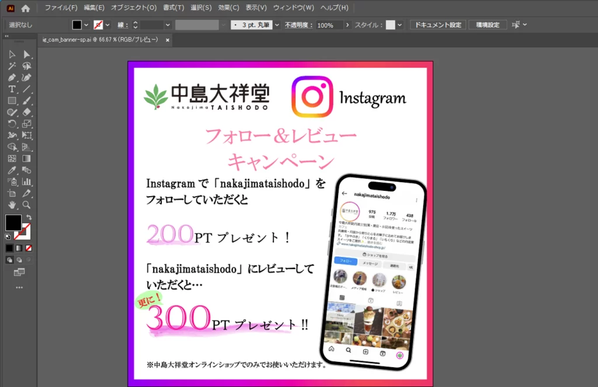This screenshot has height=387, width=598.
Task: Switch paint mode to Gradient in toolbar
Action: pos(19,247)
